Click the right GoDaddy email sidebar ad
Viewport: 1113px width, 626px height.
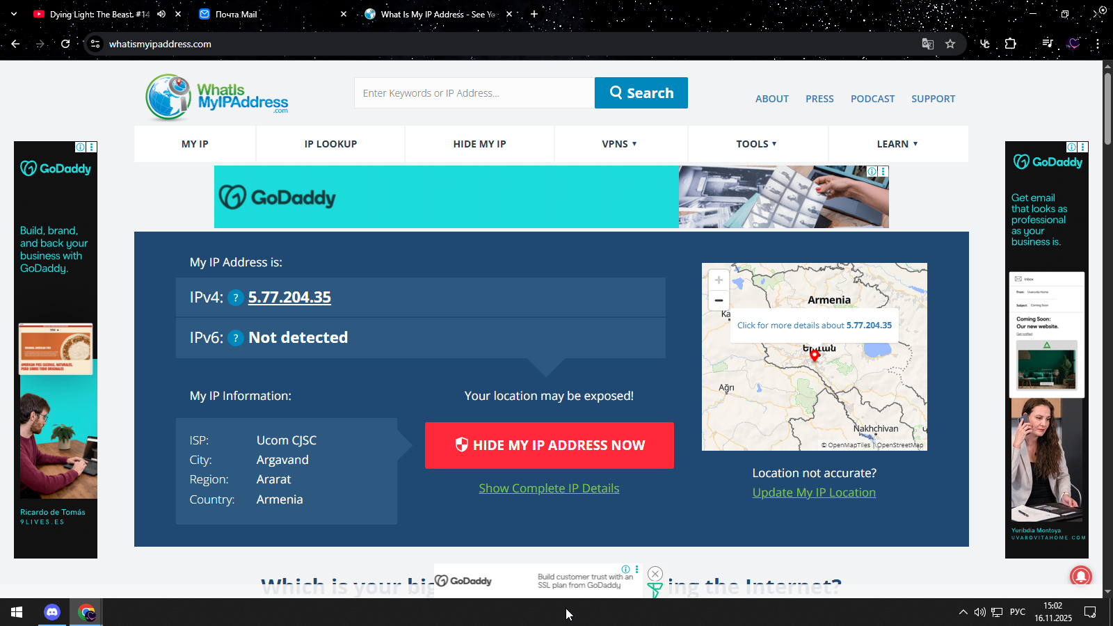coord(1047,350)
